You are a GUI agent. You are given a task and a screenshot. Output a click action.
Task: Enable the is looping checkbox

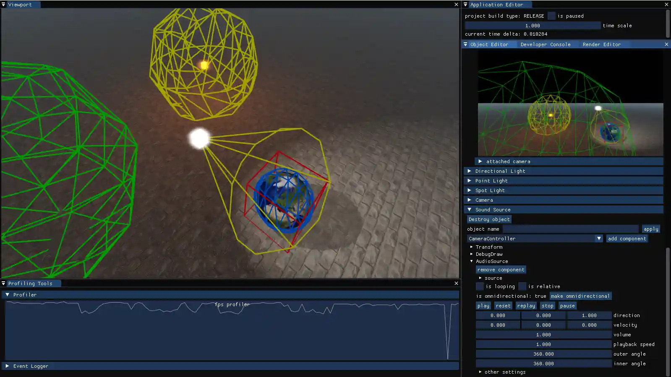pos(480,286)
